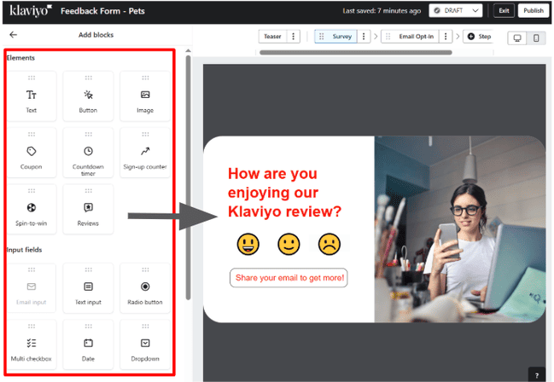
Task: Click the Exit button
Action: click(x=504, y=10)
